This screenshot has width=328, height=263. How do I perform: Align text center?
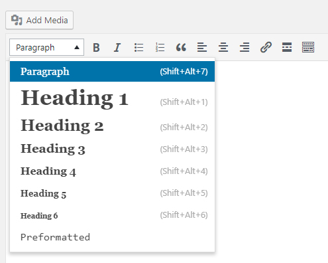[223, 47]
